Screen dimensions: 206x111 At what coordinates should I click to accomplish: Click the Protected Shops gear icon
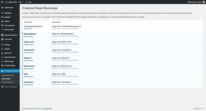point(2,71)
